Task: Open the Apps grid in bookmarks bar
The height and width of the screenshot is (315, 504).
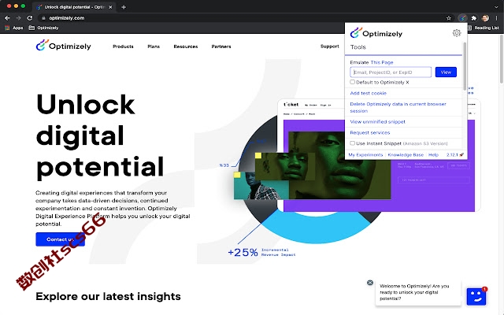Action: click(14, 28)
